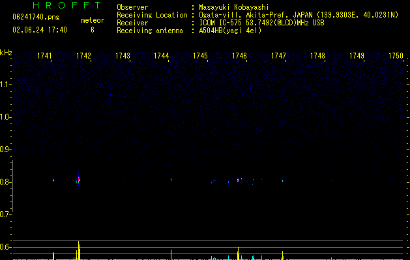Click the meteor echo just after 1747

(x=282, y=181)
